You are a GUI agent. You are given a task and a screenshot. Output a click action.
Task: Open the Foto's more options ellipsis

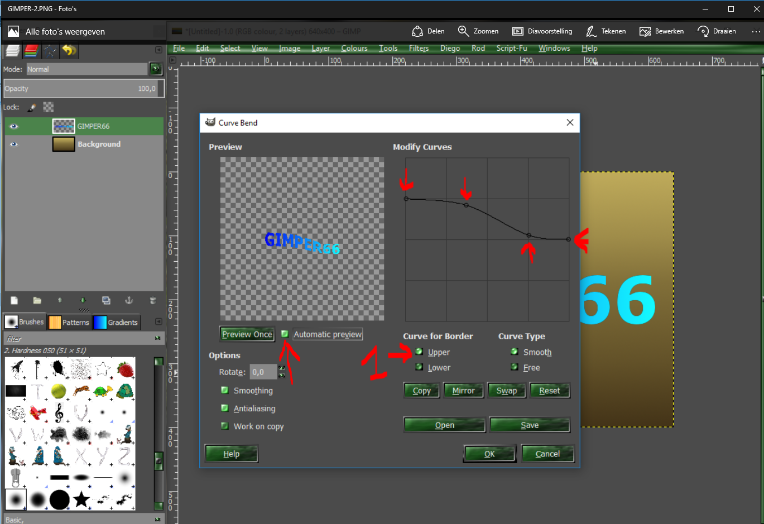[756, 31]
